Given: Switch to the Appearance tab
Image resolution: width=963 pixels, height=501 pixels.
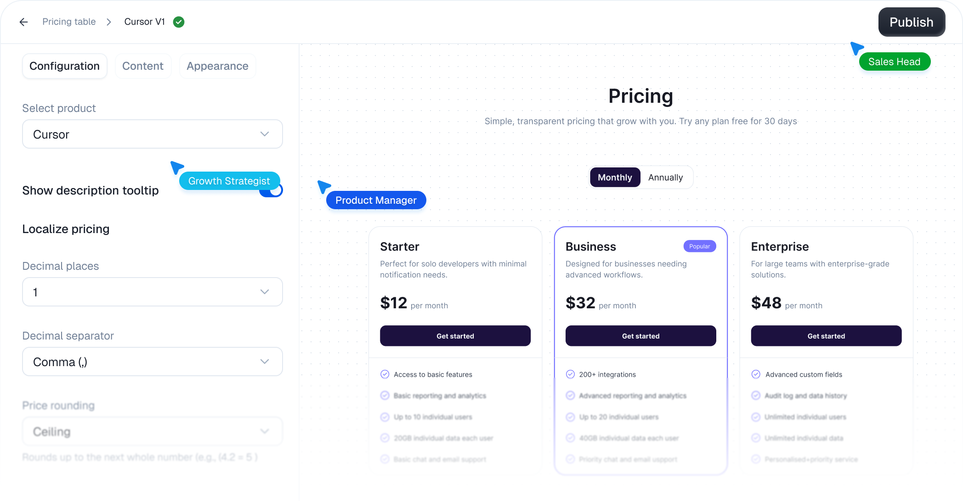Looking at the screenshot, I should [217, 66].
